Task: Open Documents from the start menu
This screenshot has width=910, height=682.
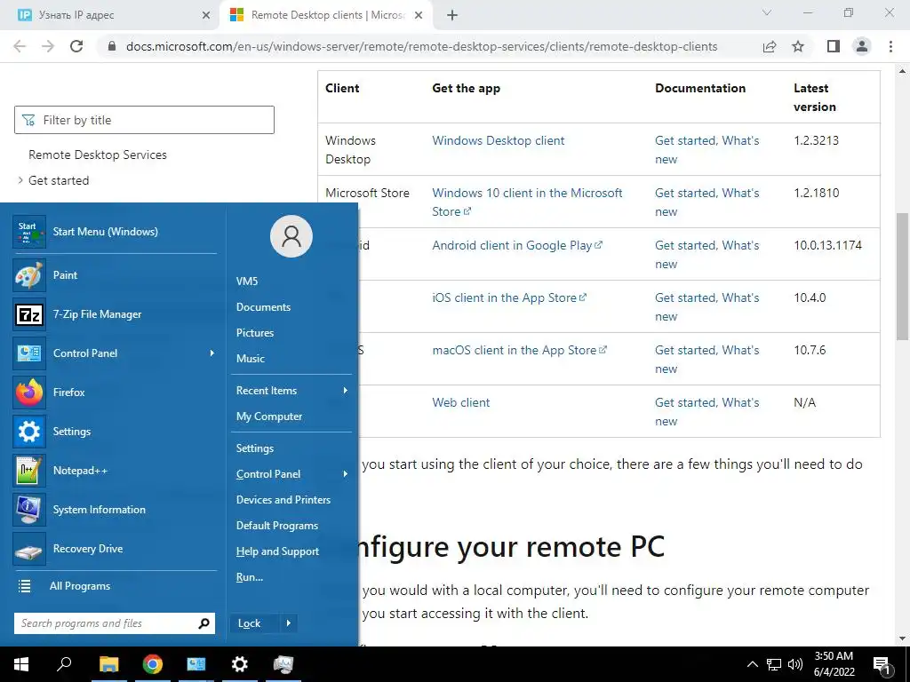Action: (x=263, y=307)
